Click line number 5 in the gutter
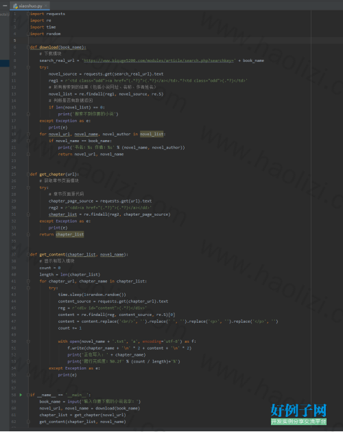Image resolution: width=343 pixels, height=432 pixels. 14,41
